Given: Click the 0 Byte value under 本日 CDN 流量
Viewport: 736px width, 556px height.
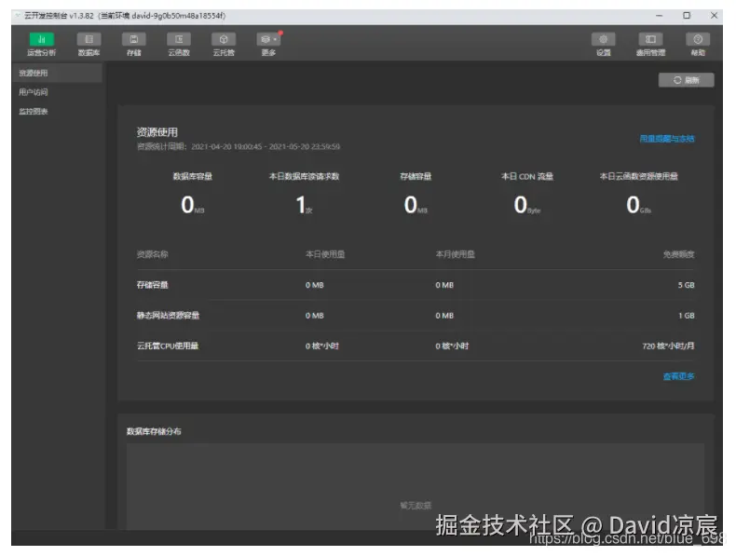Looking at the screenshot, I should coord(526,205).
